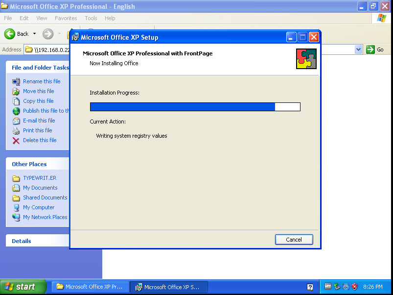Click the folder icon in Address bar
The image size is (393, 295).
(x=29, y=49)
